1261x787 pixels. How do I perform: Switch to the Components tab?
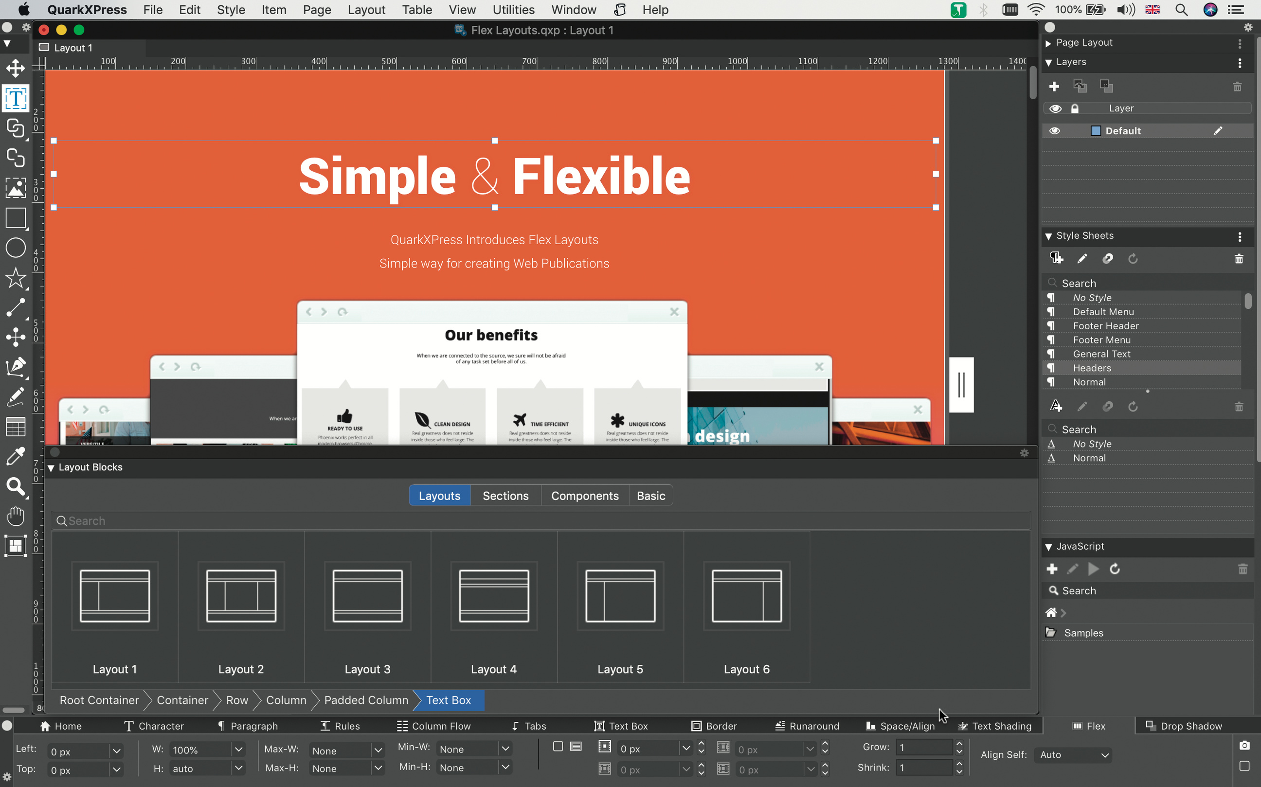(585, 496)
